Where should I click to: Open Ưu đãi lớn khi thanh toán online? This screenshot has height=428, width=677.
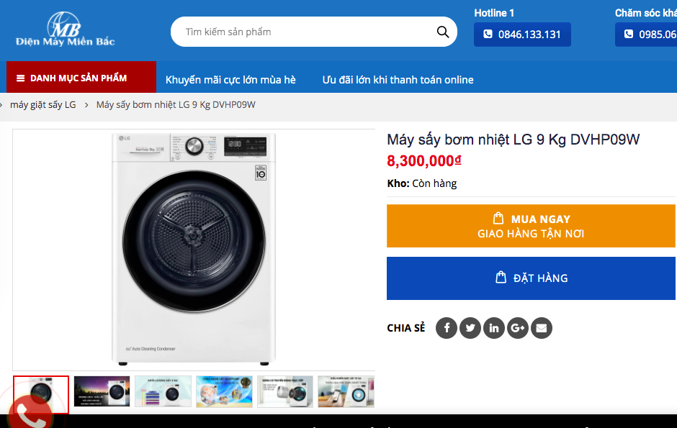(x=398, y=80)
